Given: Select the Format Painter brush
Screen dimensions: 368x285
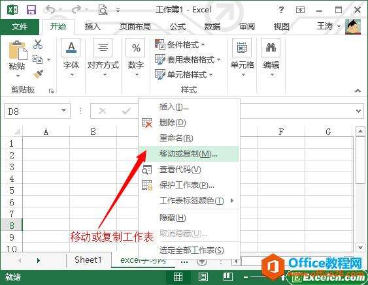Looking at the screenshot, I should tap(38, 74).
